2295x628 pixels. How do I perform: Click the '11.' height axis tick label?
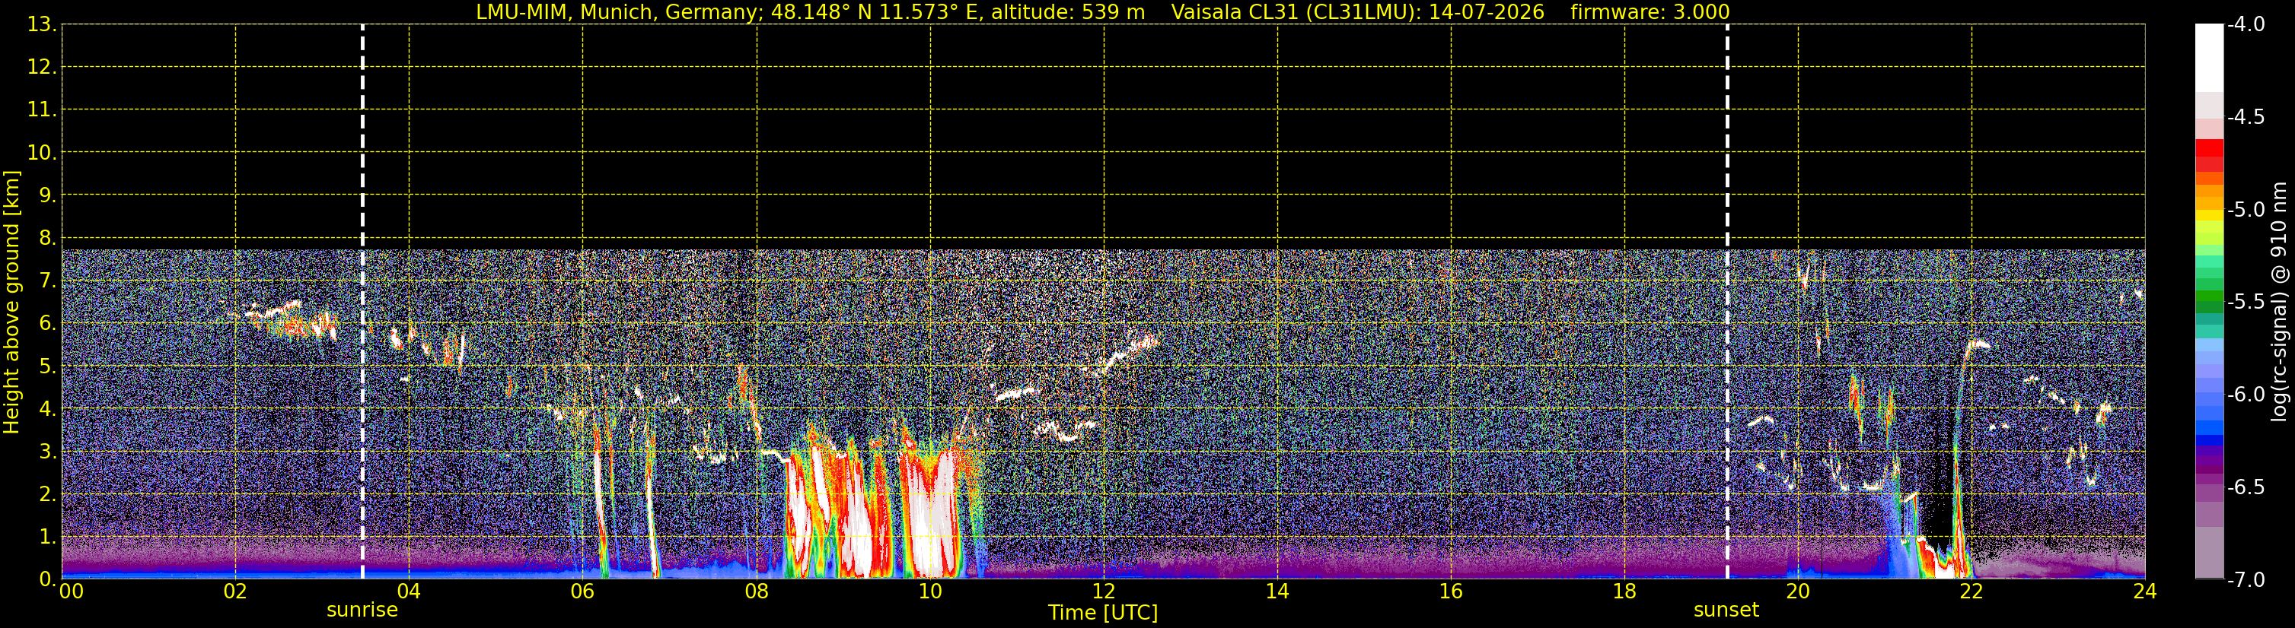42,110
